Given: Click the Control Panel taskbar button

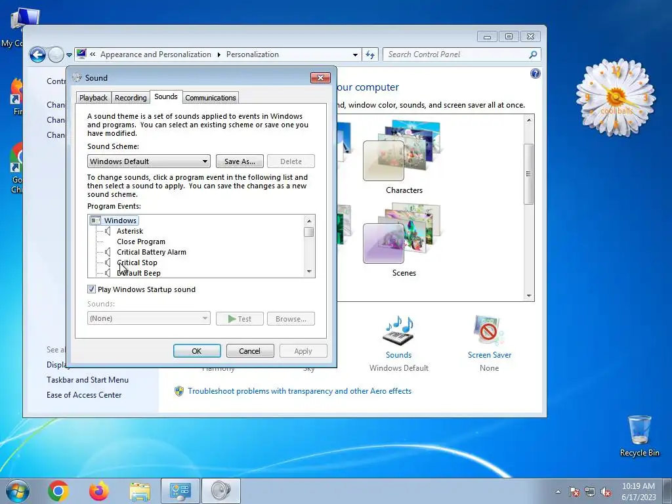Looking at the screenshot, I should (x=180, y=491).
